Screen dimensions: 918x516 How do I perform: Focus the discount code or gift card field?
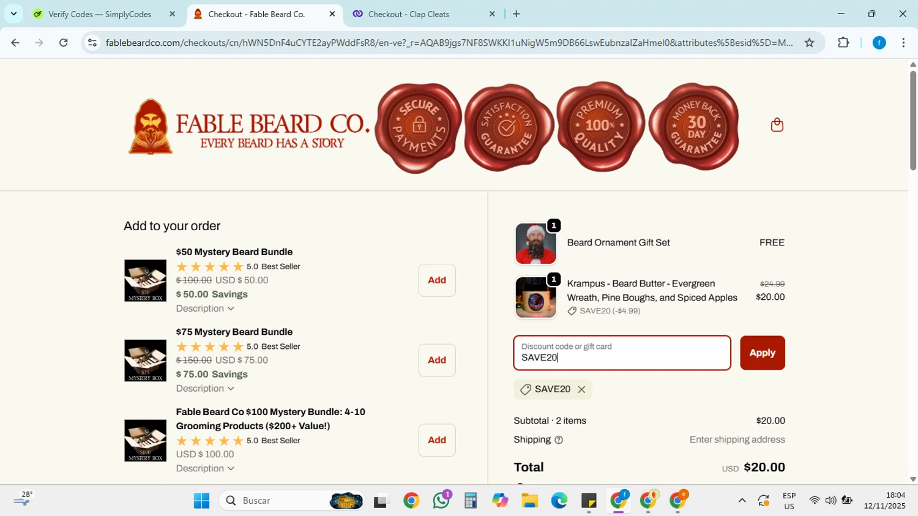(x=622, y=353)
